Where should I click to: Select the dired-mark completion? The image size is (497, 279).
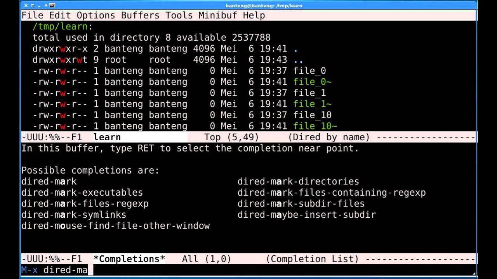pos(49,181)
